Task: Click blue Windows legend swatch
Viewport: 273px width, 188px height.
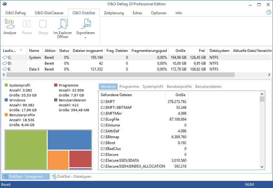Action: click(x=6, y=100)
